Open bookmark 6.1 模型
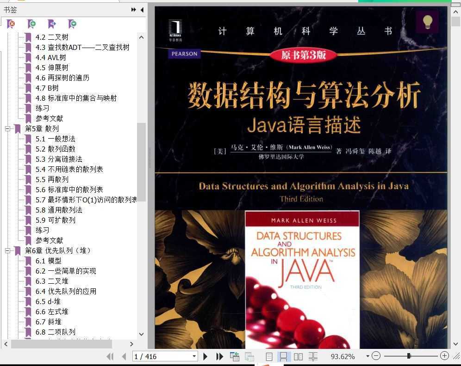The height and width of the screenshot is (366, 461). [48, 261]
